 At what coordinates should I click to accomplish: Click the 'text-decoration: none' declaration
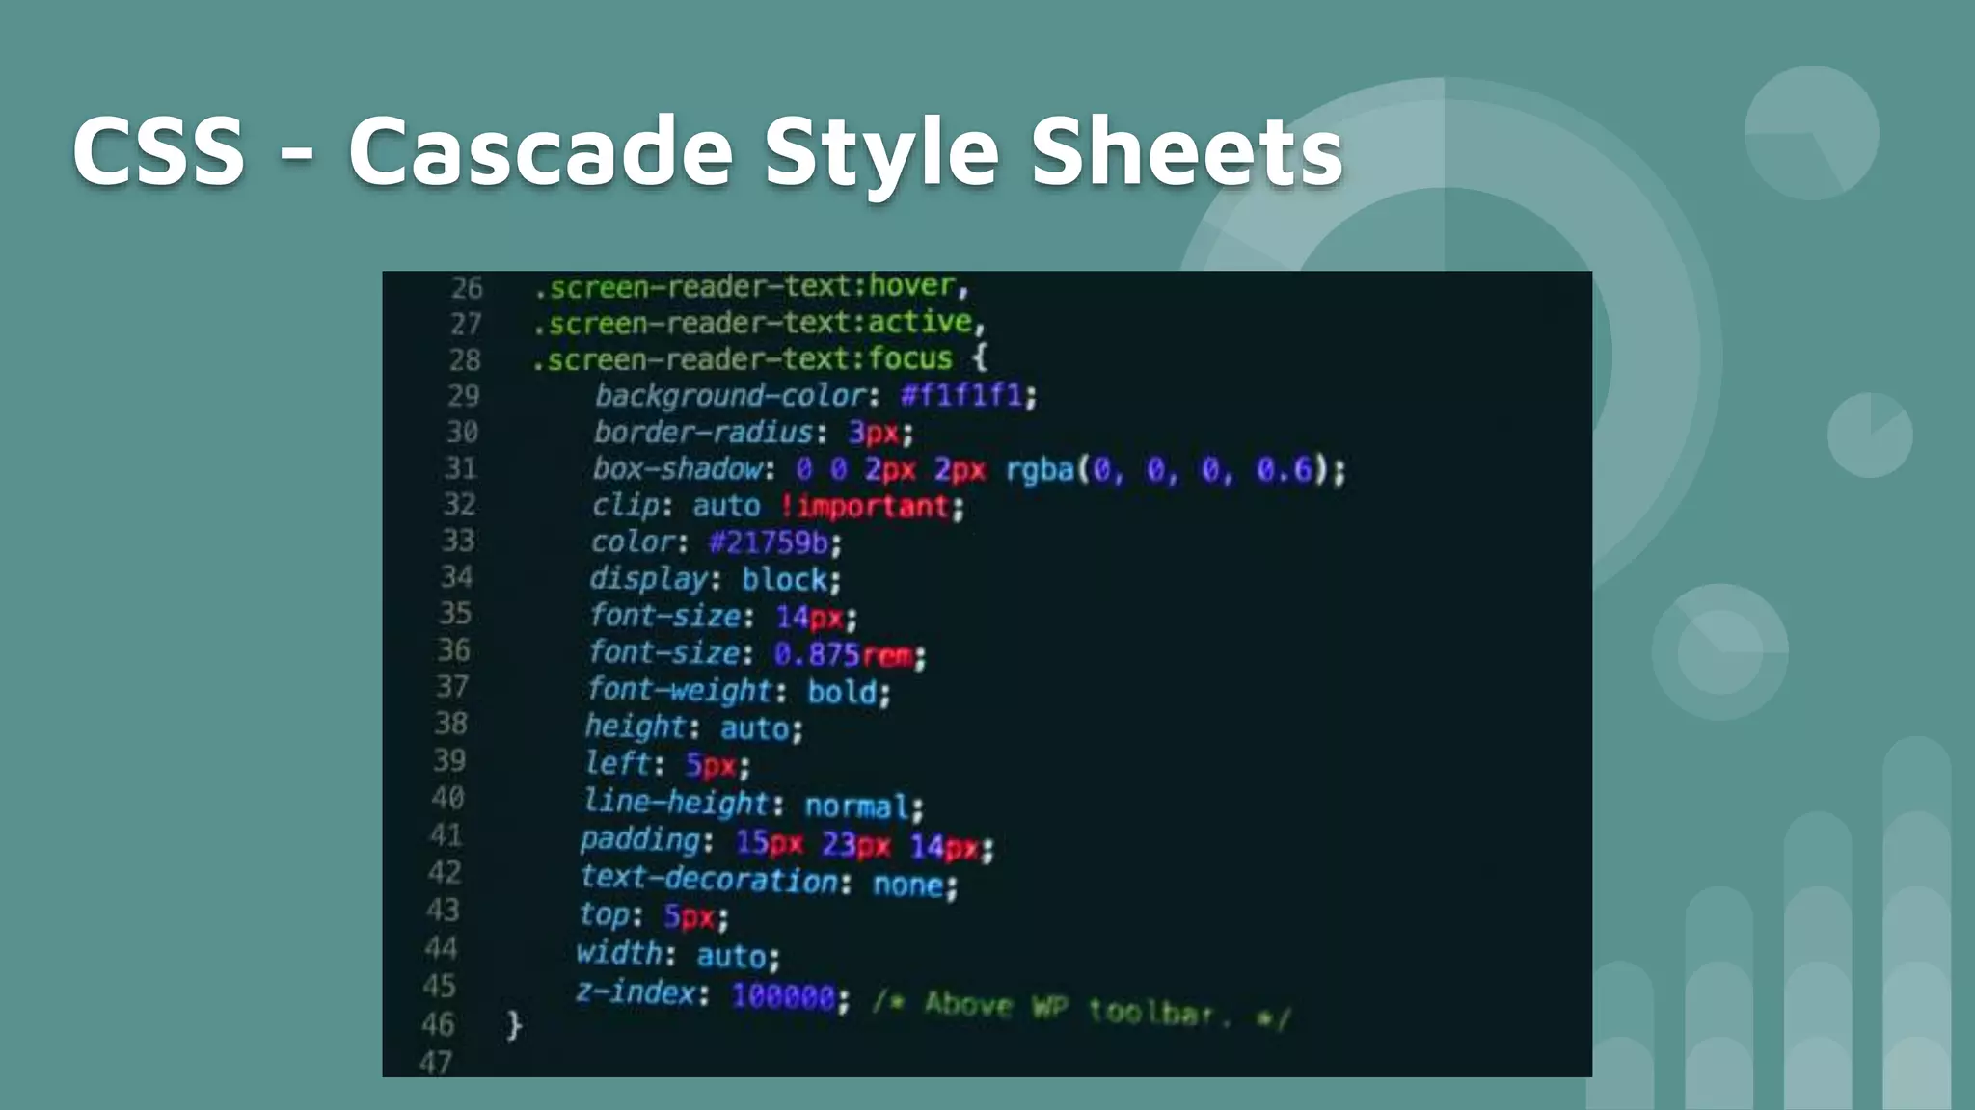tap(768, 881)
